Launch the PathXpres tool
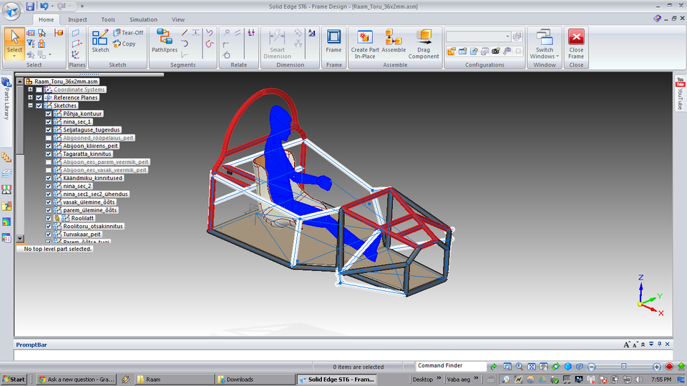 point(165,41)
